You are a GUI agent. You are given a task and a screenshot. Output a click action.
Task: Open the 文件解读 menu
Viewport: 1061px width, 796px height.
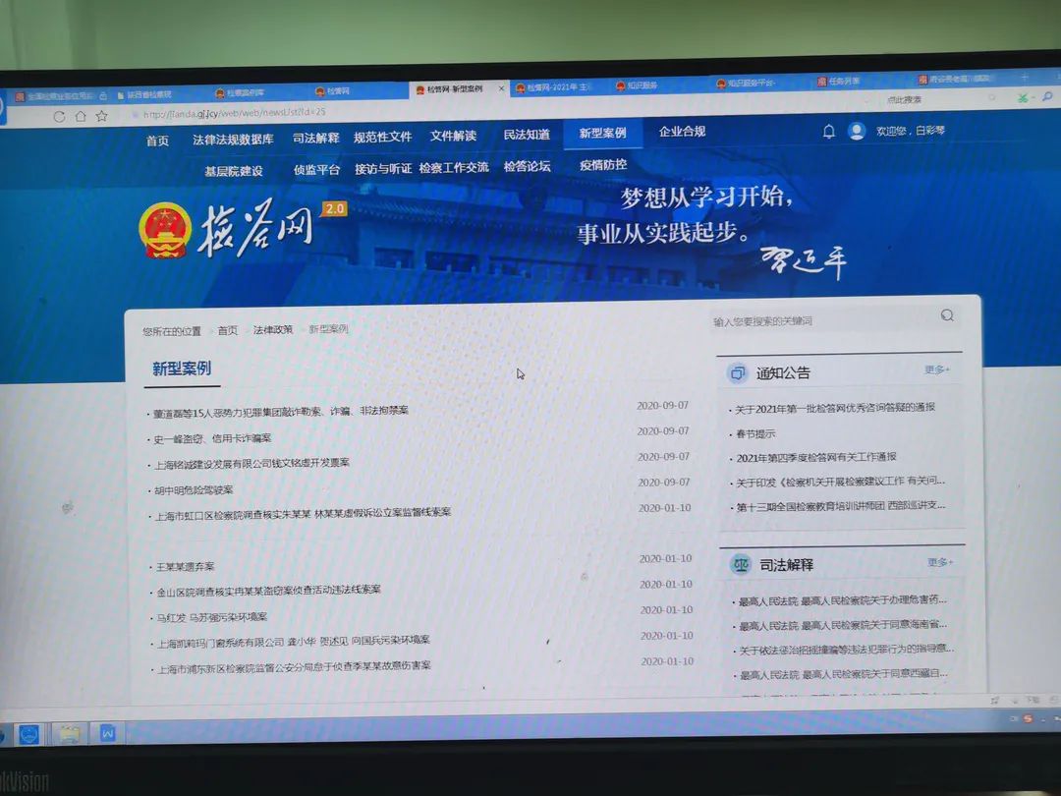coord(453,136)
